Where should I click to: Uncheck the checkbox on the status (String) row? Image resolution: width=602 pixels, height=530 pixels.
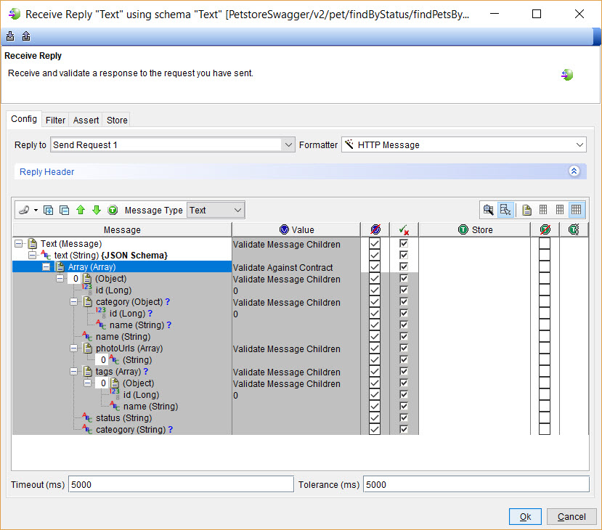[x=375, y=418]
